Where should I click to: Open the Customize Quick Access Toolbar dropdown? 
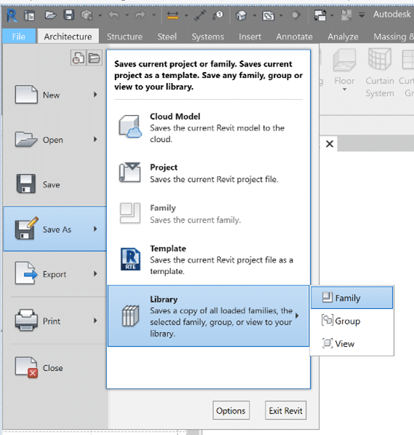coord(362,15)
